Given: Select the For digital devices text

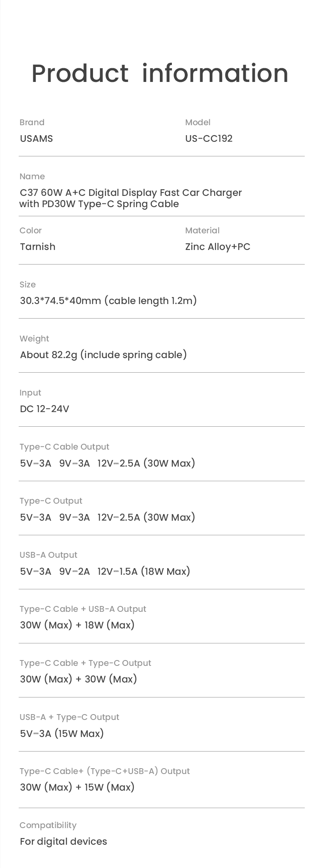Looking at the screenshot, I should point(64,841).
